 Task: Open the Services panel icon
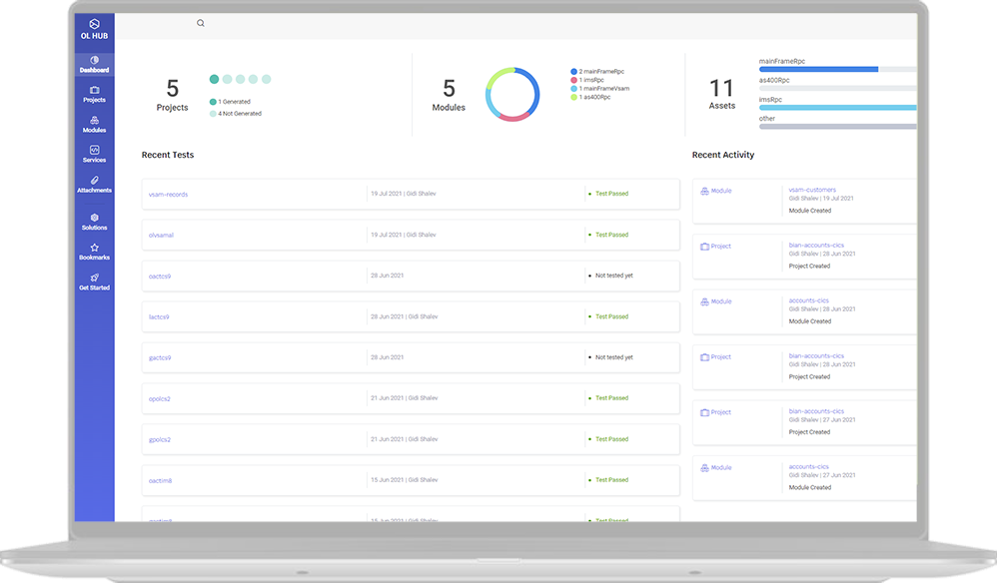[93, 151]
